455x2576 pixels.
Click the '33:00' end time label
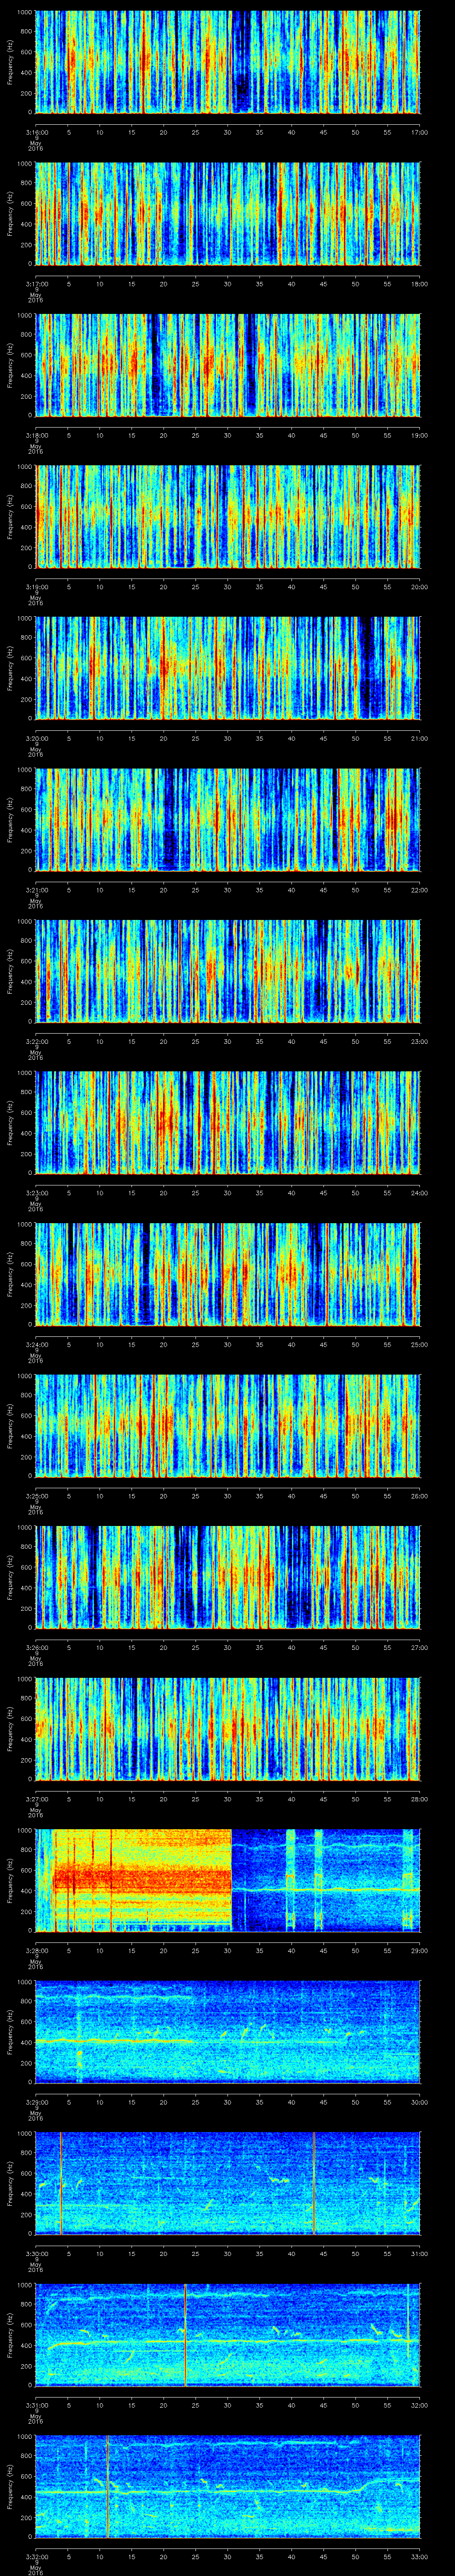click(x=419, y=2556)
